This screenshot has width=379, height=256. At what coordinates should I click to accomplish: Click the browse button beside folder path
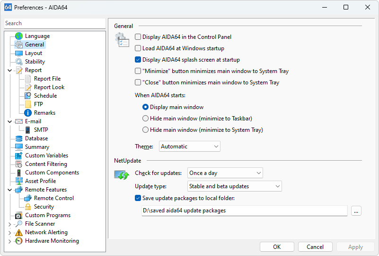[x=356, y=210]
